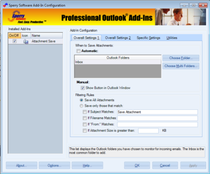The image size is (210, 174).
Task: Select Save only those that match
Action: point(81,106)
